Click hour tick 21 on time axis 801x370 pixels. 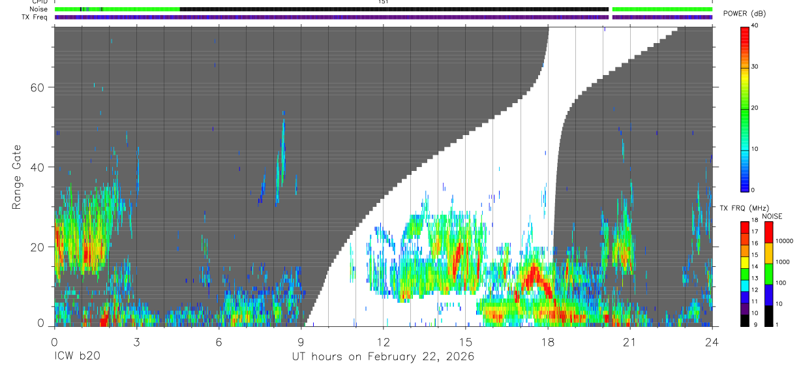click(x=630, y=341)
